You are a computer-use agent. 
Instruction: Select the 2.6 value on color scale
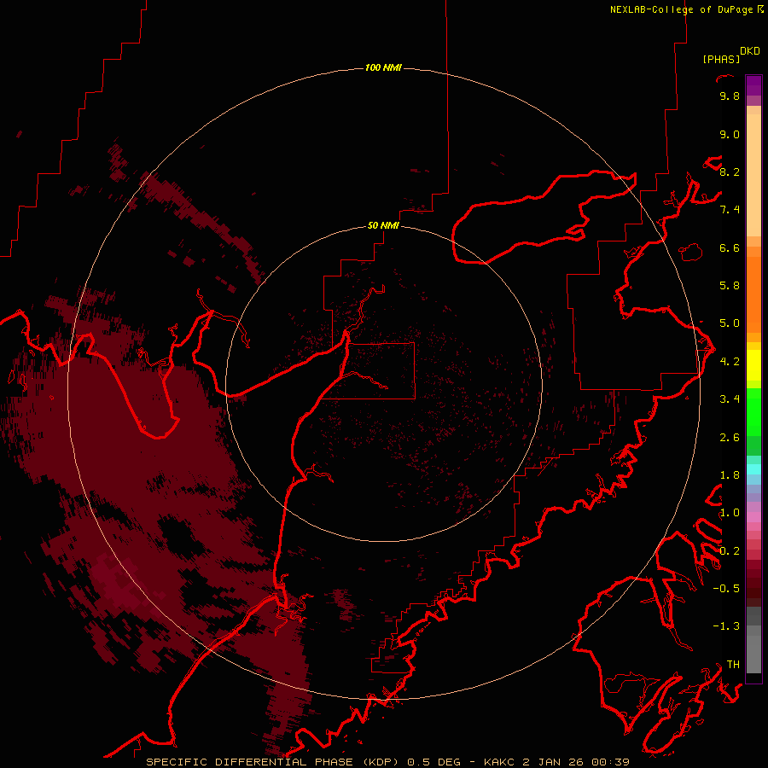tap(730, 438)
